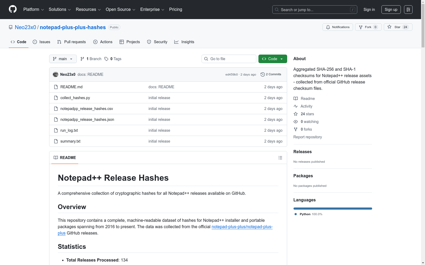Screen dimensions: 425x265
Task: Open the notepad-plus-plus-hashes repository link
Action: pos(73,27)
